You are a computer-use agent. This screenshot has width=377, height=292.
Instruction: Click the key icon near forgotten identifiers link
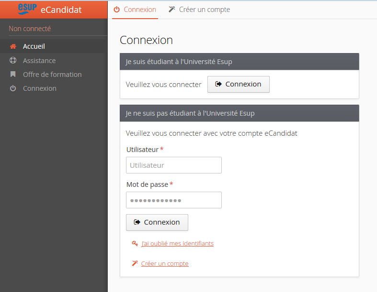135,244
